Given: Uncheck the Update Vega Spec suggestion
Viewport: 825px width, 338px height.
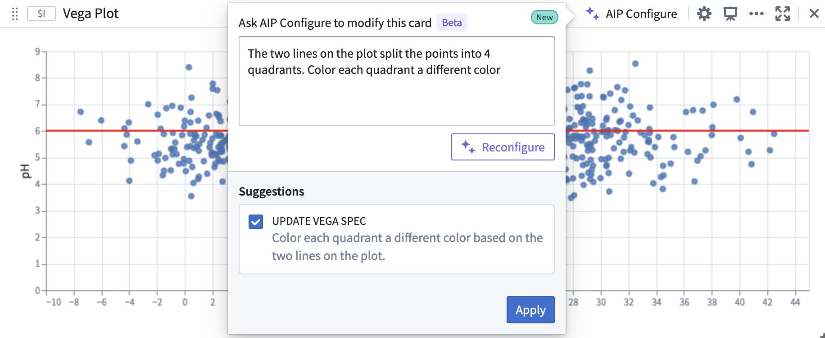Looking at the screenshot, I should (x=256, y=222).
